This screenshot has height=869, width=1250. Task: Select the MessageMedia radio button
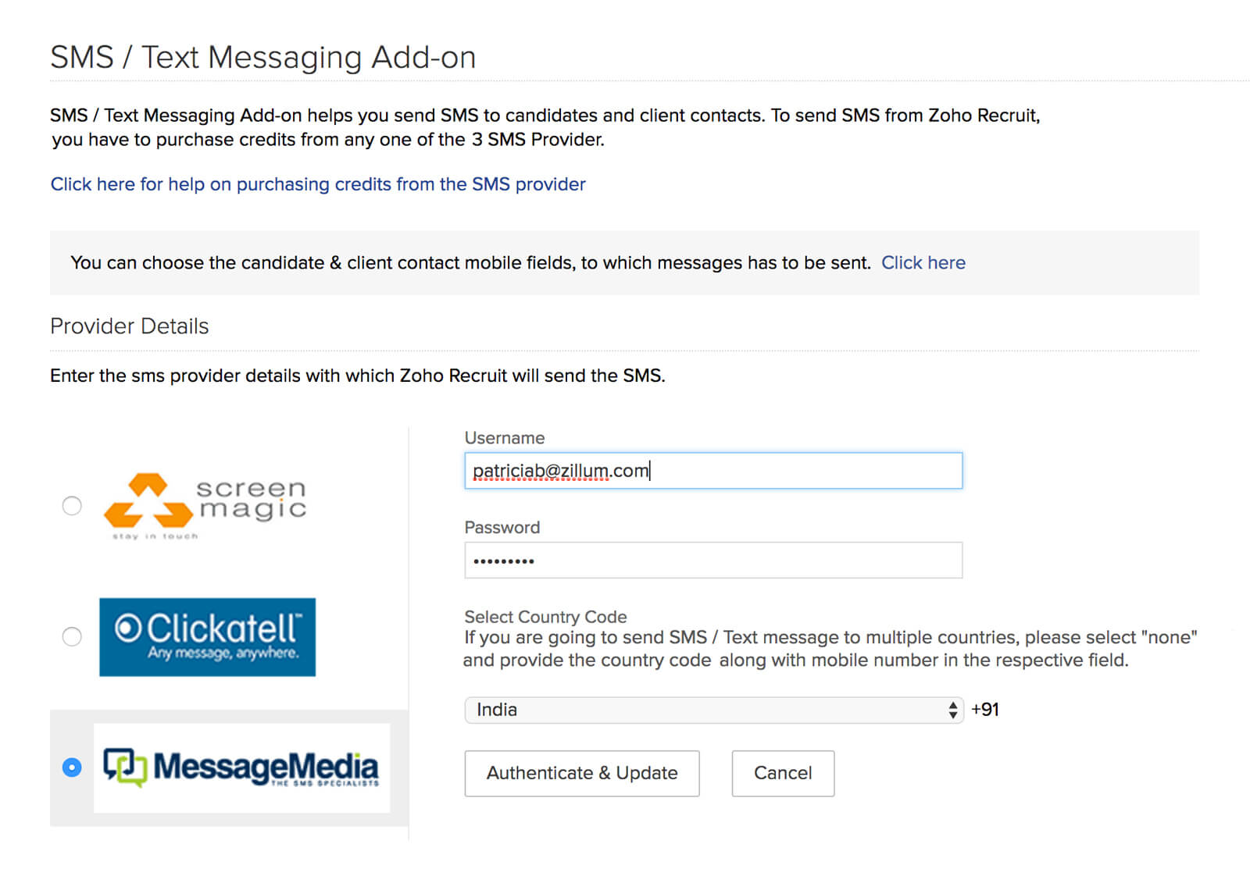(x=72, y=768)
